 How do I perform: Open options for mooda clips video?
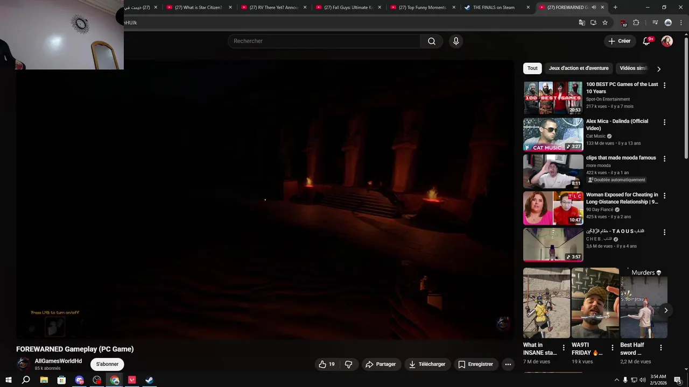[x=664, y=159]
